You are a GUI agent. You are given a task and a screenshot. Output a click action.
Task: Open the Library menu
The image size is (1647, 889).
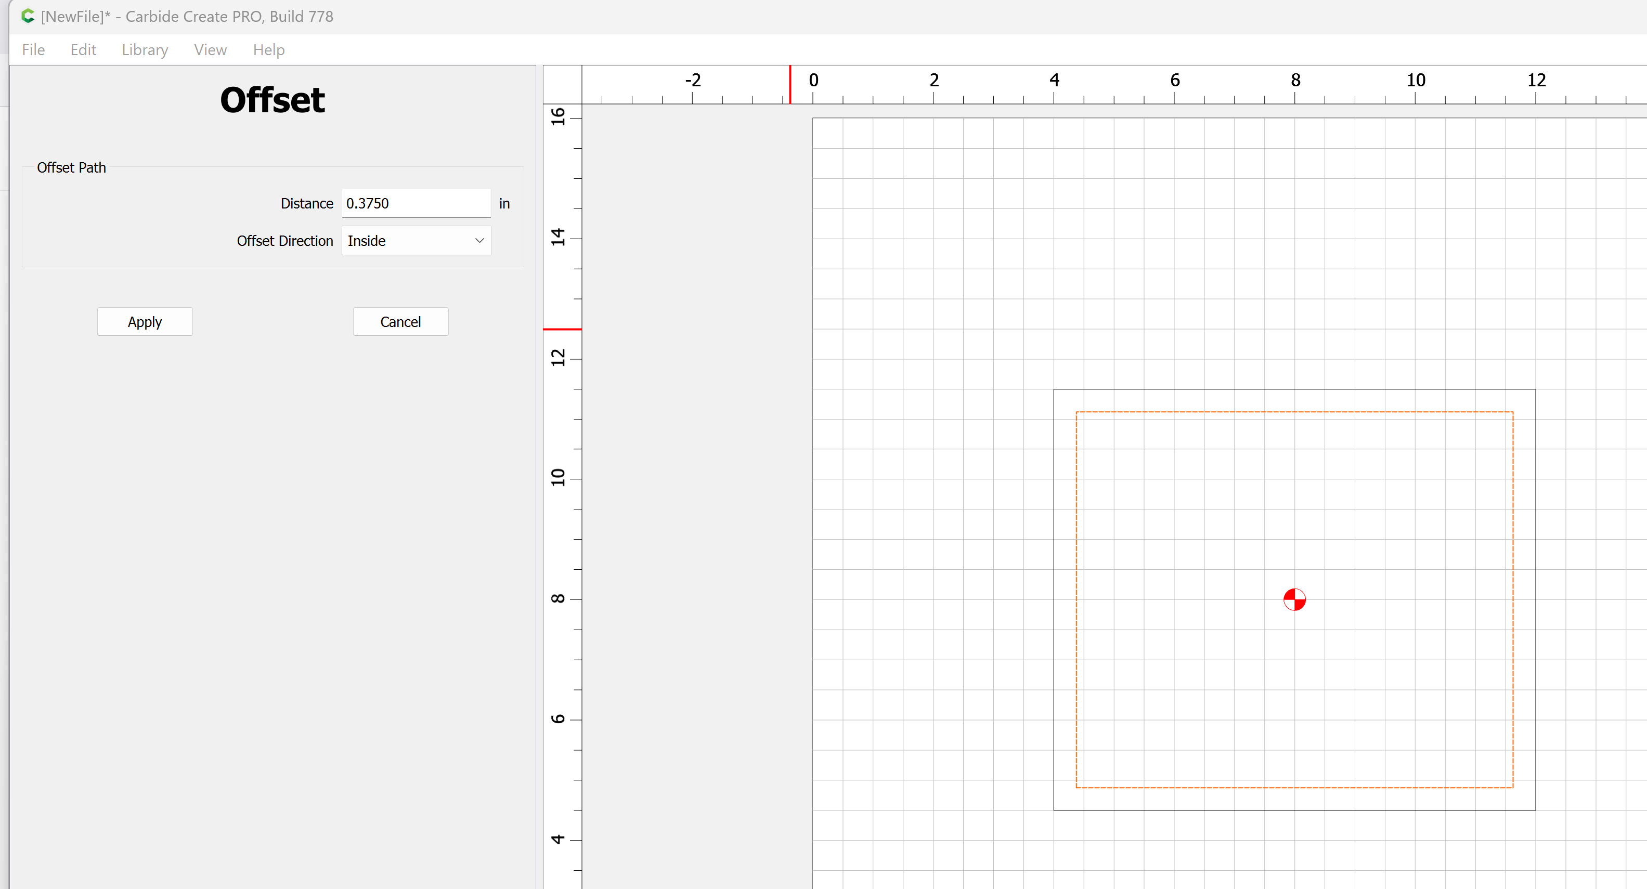click(x=145, y=50)
